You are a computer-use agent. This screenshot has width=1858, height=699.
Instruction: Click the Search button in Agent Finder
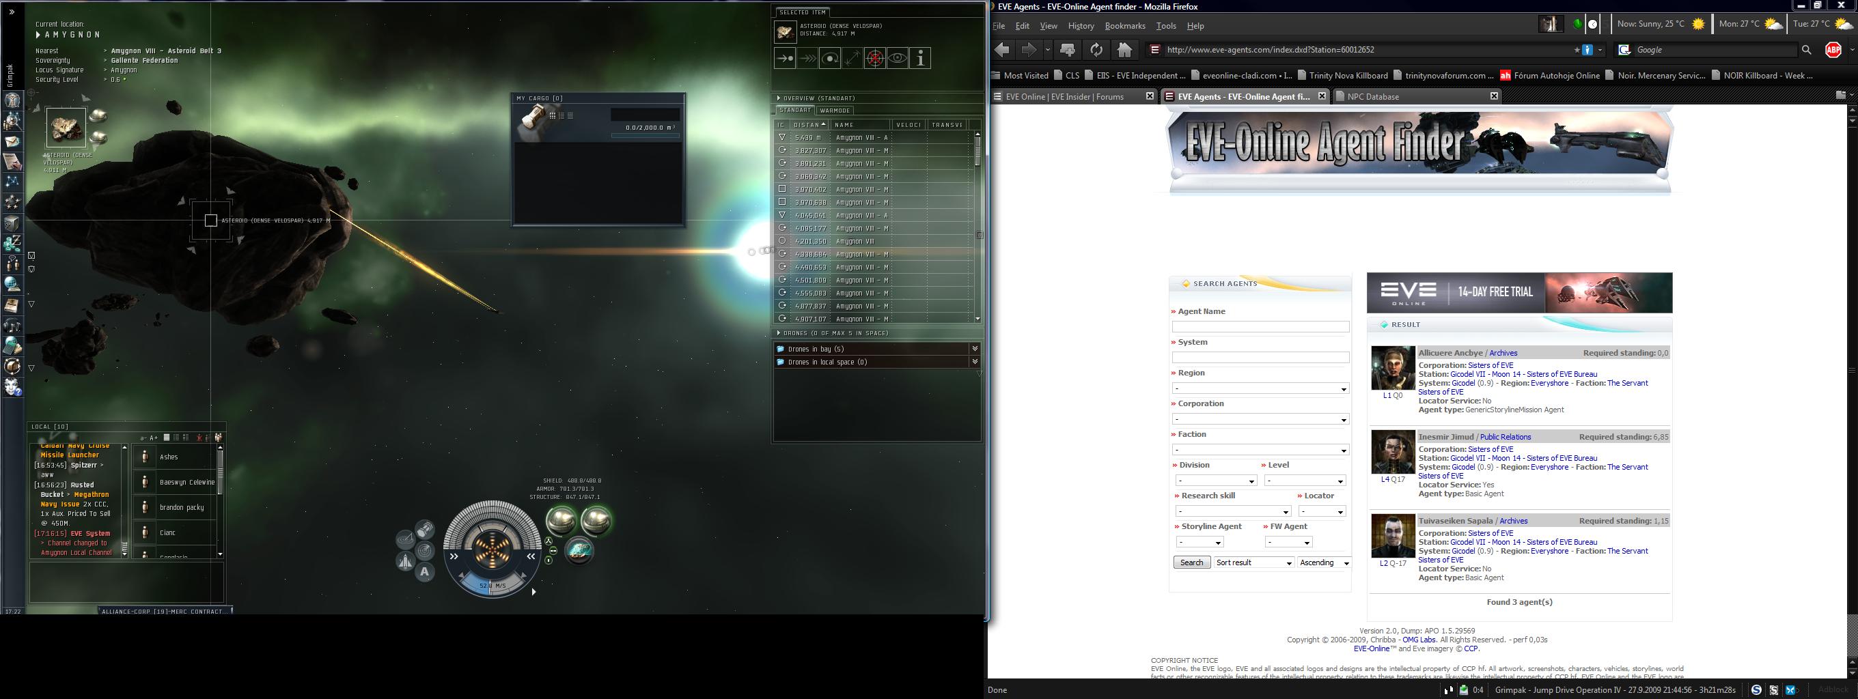coord(1191,562)
